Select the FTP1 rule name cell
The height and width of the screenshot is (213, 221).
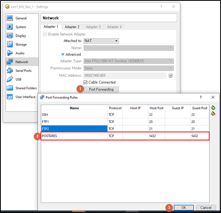point(74,122)
